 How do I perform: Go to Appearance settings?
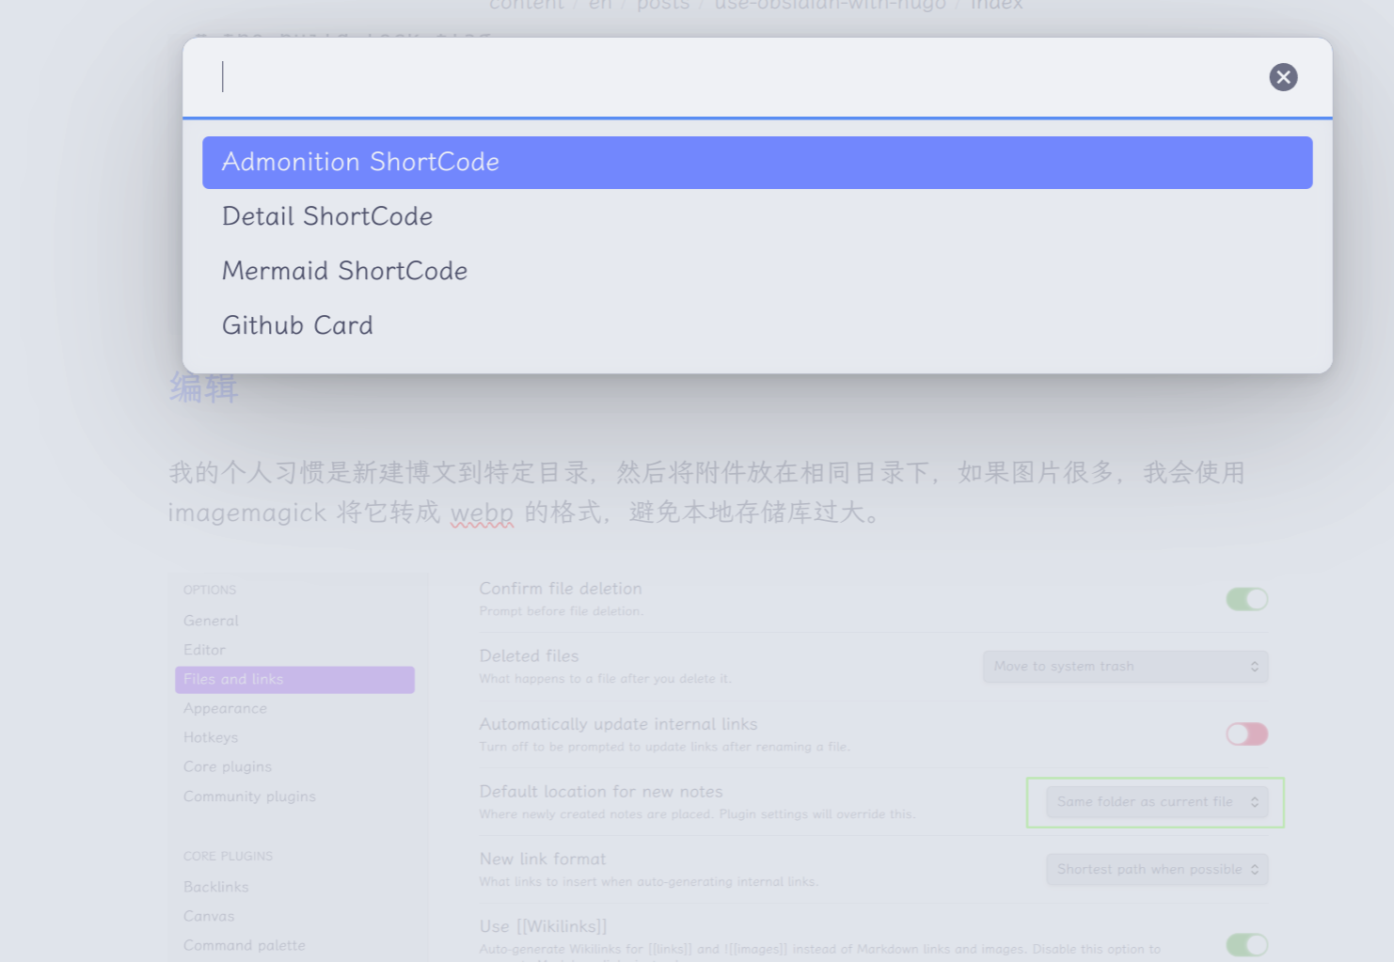(x=226, y=708)
